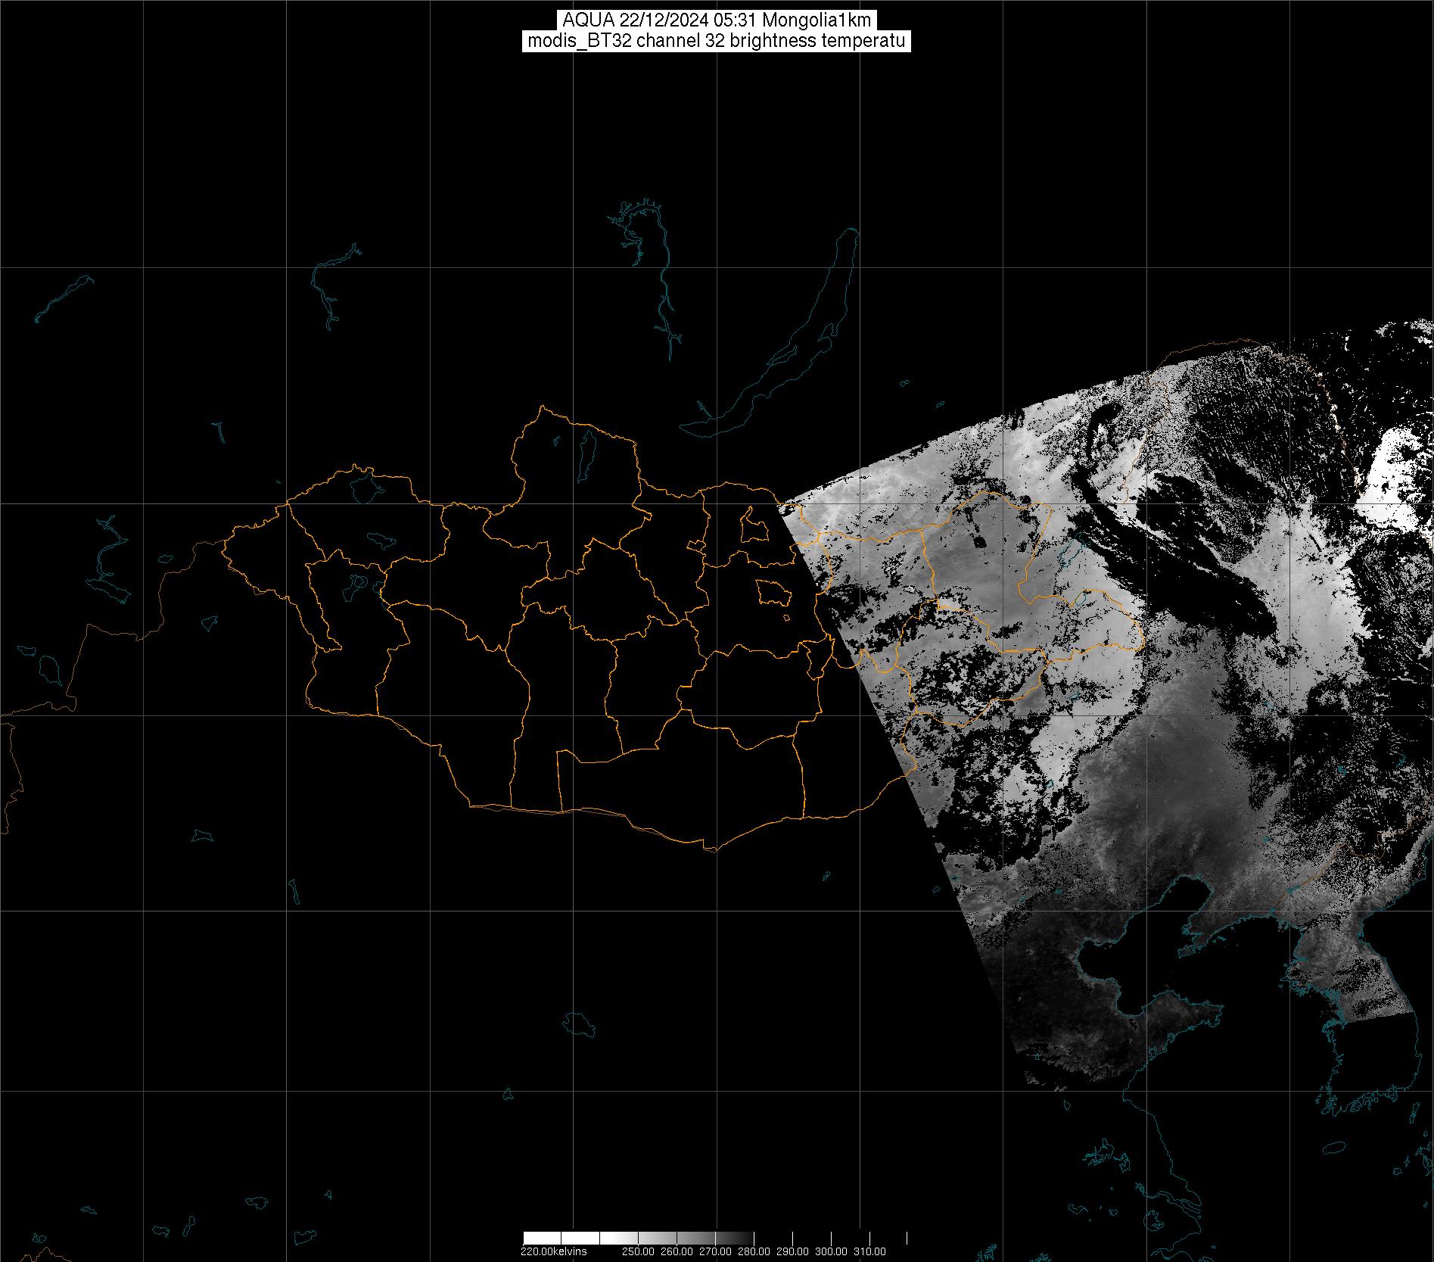Click the 270.00 colorbar tick label
The image size is (1434, 1262).
[716, 1251]
